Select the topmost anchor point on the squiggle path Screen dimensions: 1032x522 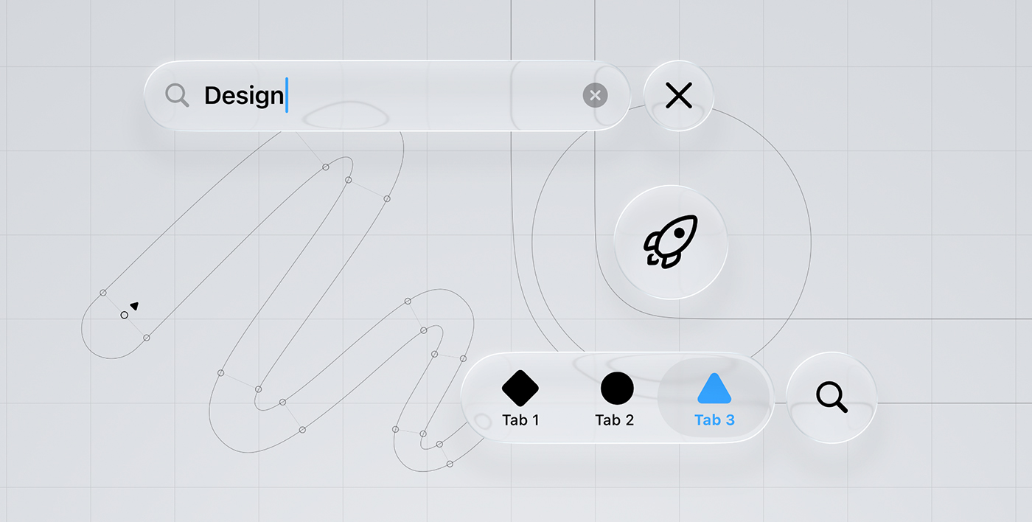(x=325, y=167)
